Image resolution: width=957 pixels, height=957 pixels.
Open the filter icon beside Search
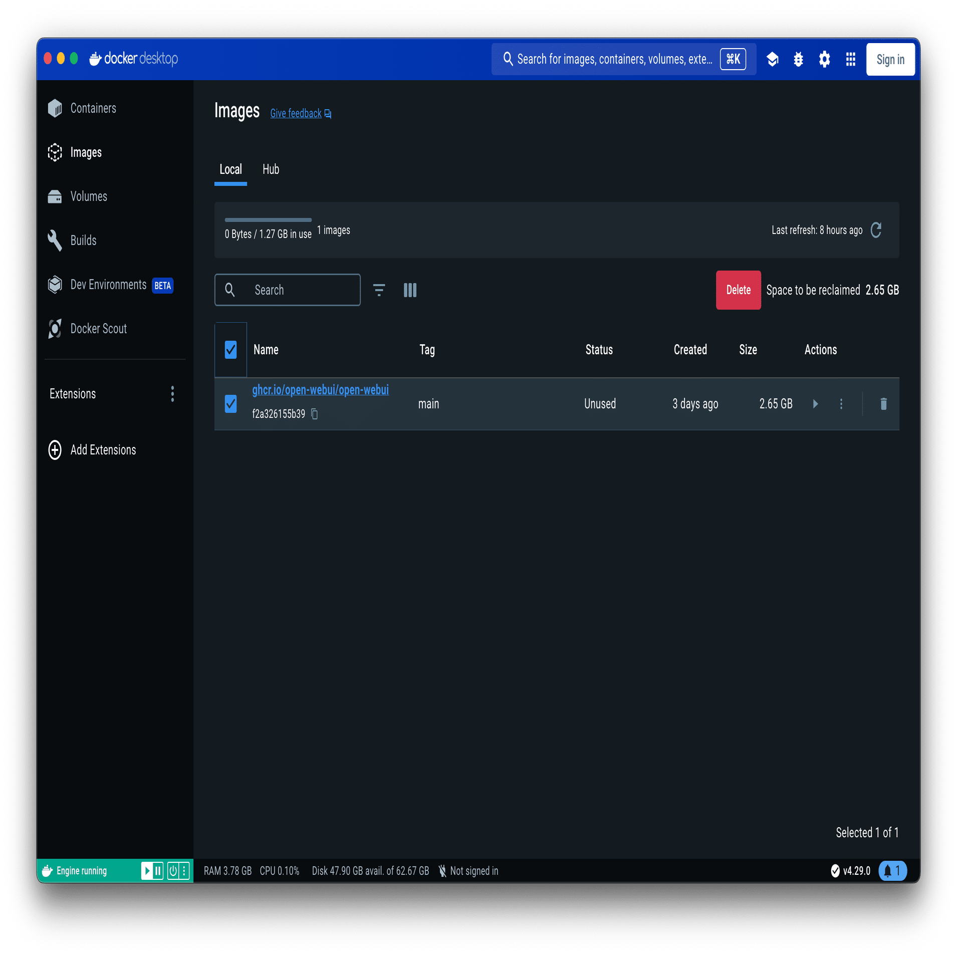coord(379,290)
